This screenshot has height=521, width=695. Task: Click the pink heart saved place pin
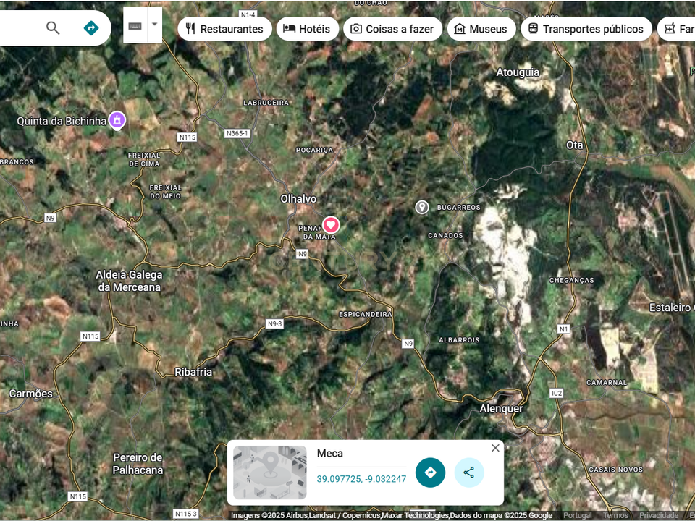tap(331, 225)
